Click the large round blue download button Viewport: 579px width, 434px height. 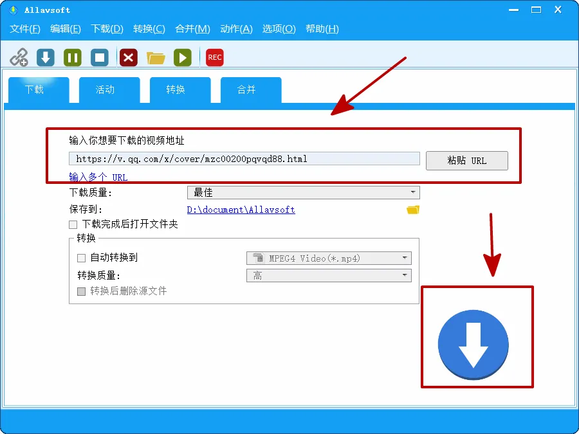point(473,345)
